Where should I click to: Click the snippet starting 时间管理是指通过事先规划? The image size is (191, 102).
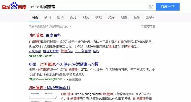point(91,44)
